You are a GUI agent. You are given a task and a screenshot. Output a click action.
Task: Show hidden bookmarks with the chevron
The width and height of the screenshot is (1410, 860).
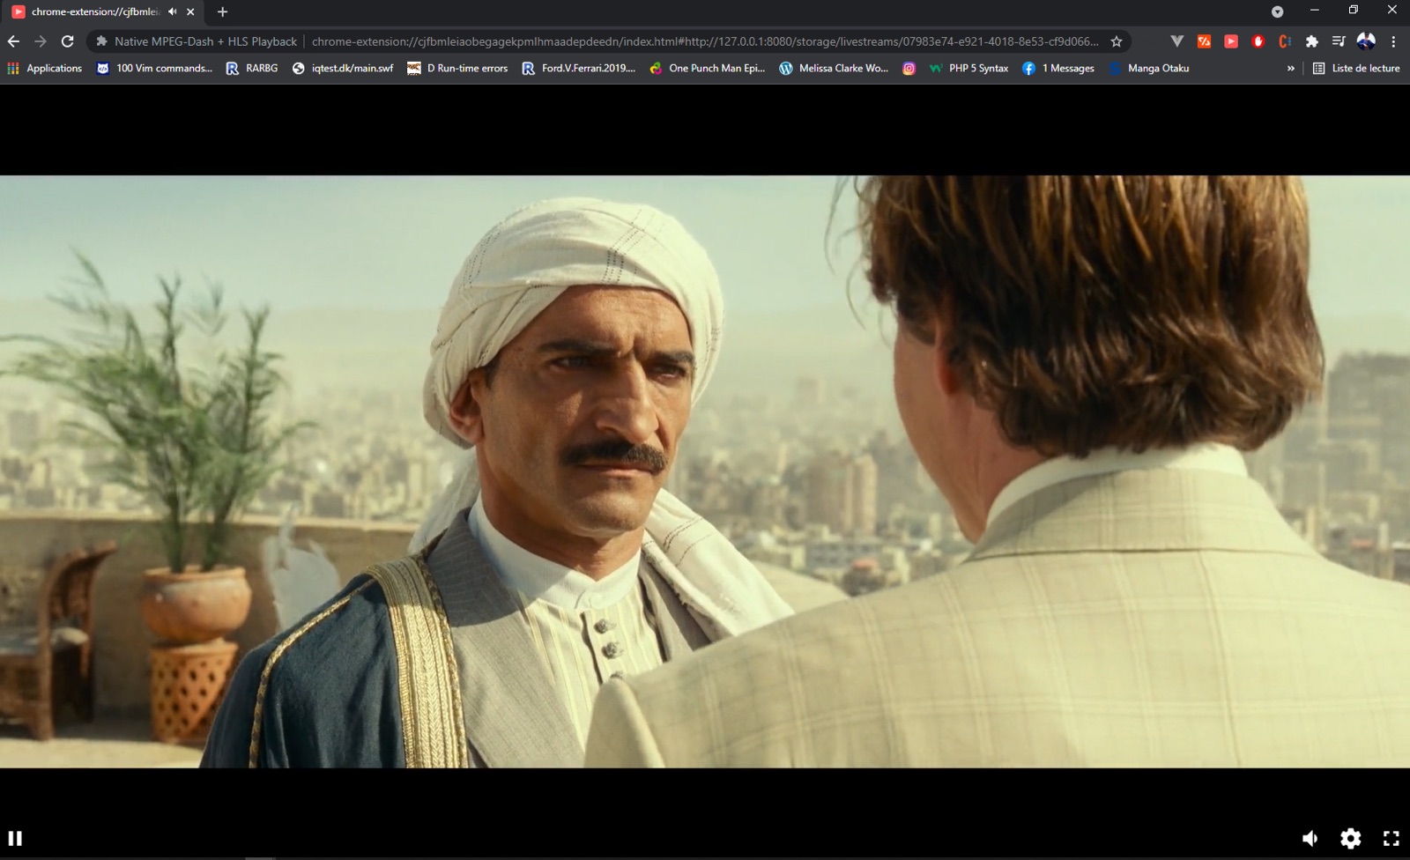(x=1291, y=68)
